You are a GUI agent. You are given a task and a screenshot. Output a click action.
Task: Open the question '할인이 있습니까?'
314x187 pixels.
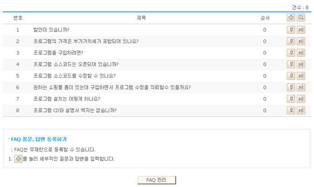[x=51, y=30]
